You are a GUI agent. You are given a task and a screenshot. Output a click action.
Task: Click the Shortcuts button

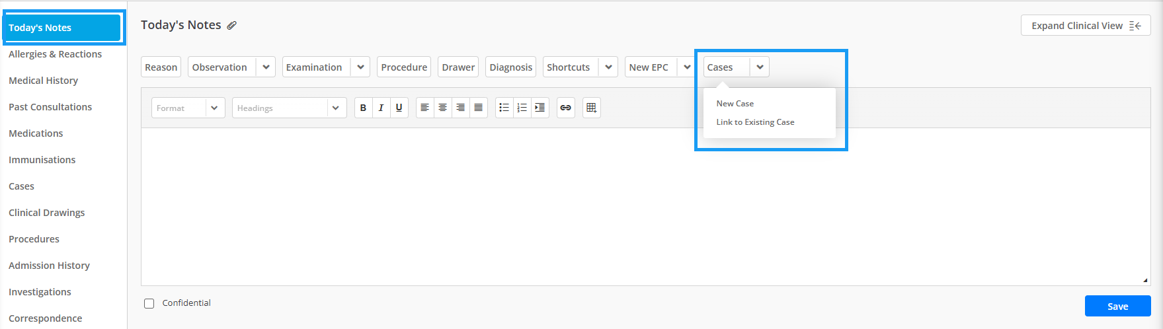[571, 67]
